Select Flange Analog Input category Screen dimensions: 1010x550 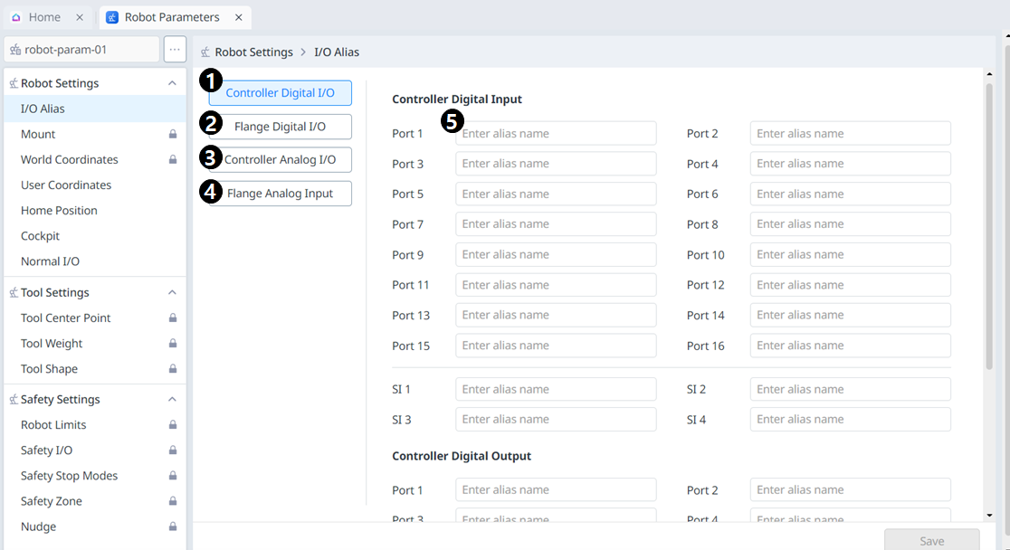(280, 194)
